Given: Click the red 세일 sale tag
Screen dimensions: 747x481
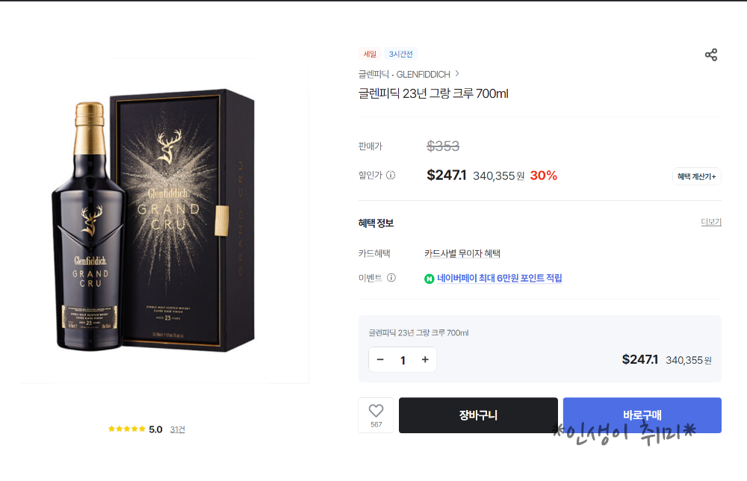Looking at the screenshot, I should tap(371, 54).
